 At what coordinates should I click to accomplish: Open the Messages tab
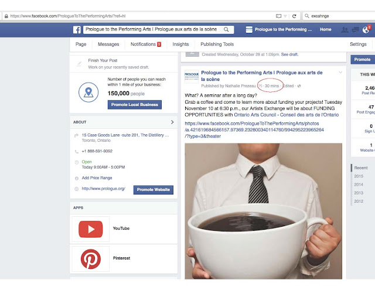(x=108, y=44)
